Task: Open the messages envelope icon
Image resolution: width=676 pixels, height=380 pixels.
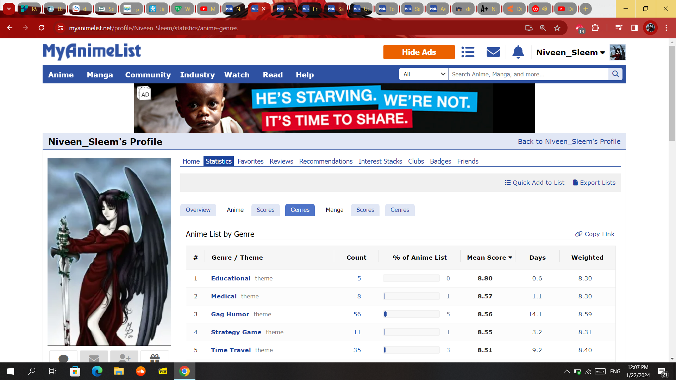Action: [x=493, y=52]
